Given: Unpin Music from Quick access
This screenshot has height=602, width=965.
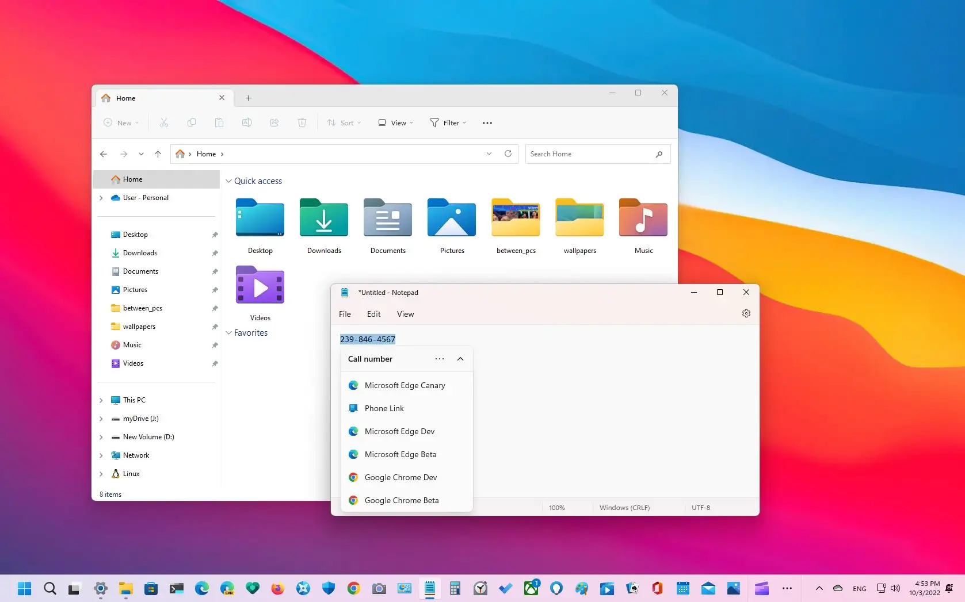Looking at the screenshot, I should coord(214,345).
